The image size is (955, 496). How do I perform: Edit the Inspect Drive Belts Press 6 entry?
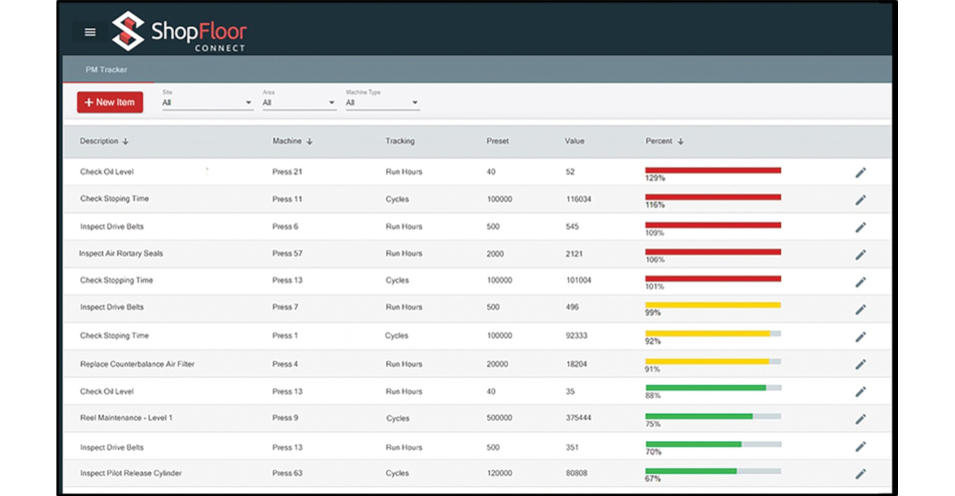pos(860,228)
